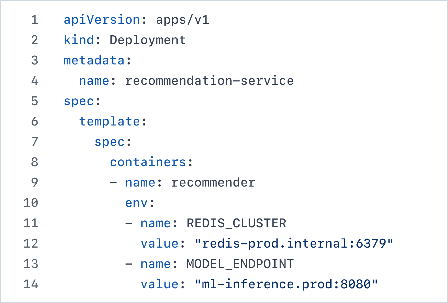This screenshot has height=303, width=448.
Task: Click the REDIS_CLUSTER variable name
Action: tap(236, 223)
